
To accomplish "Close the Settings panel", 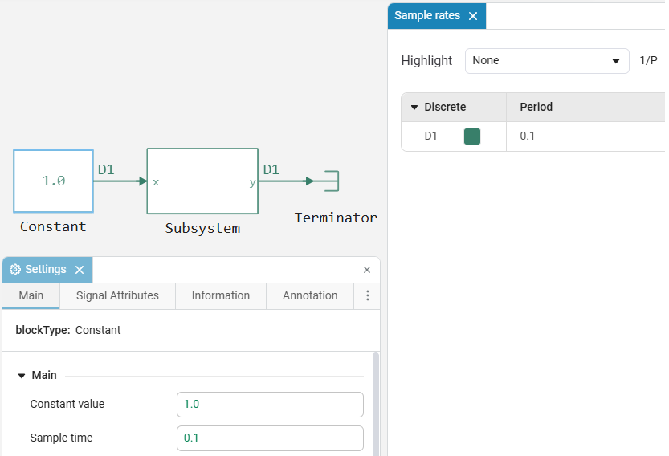I will tap(367, 270).
